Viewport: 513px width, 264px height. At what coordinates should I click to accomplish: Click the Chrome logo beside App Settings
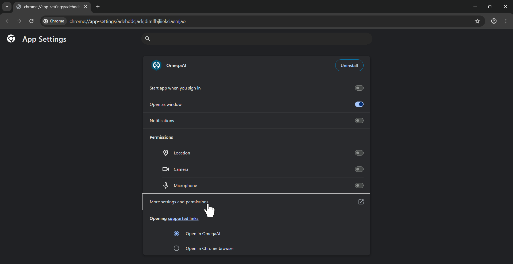tap(11, 39)
